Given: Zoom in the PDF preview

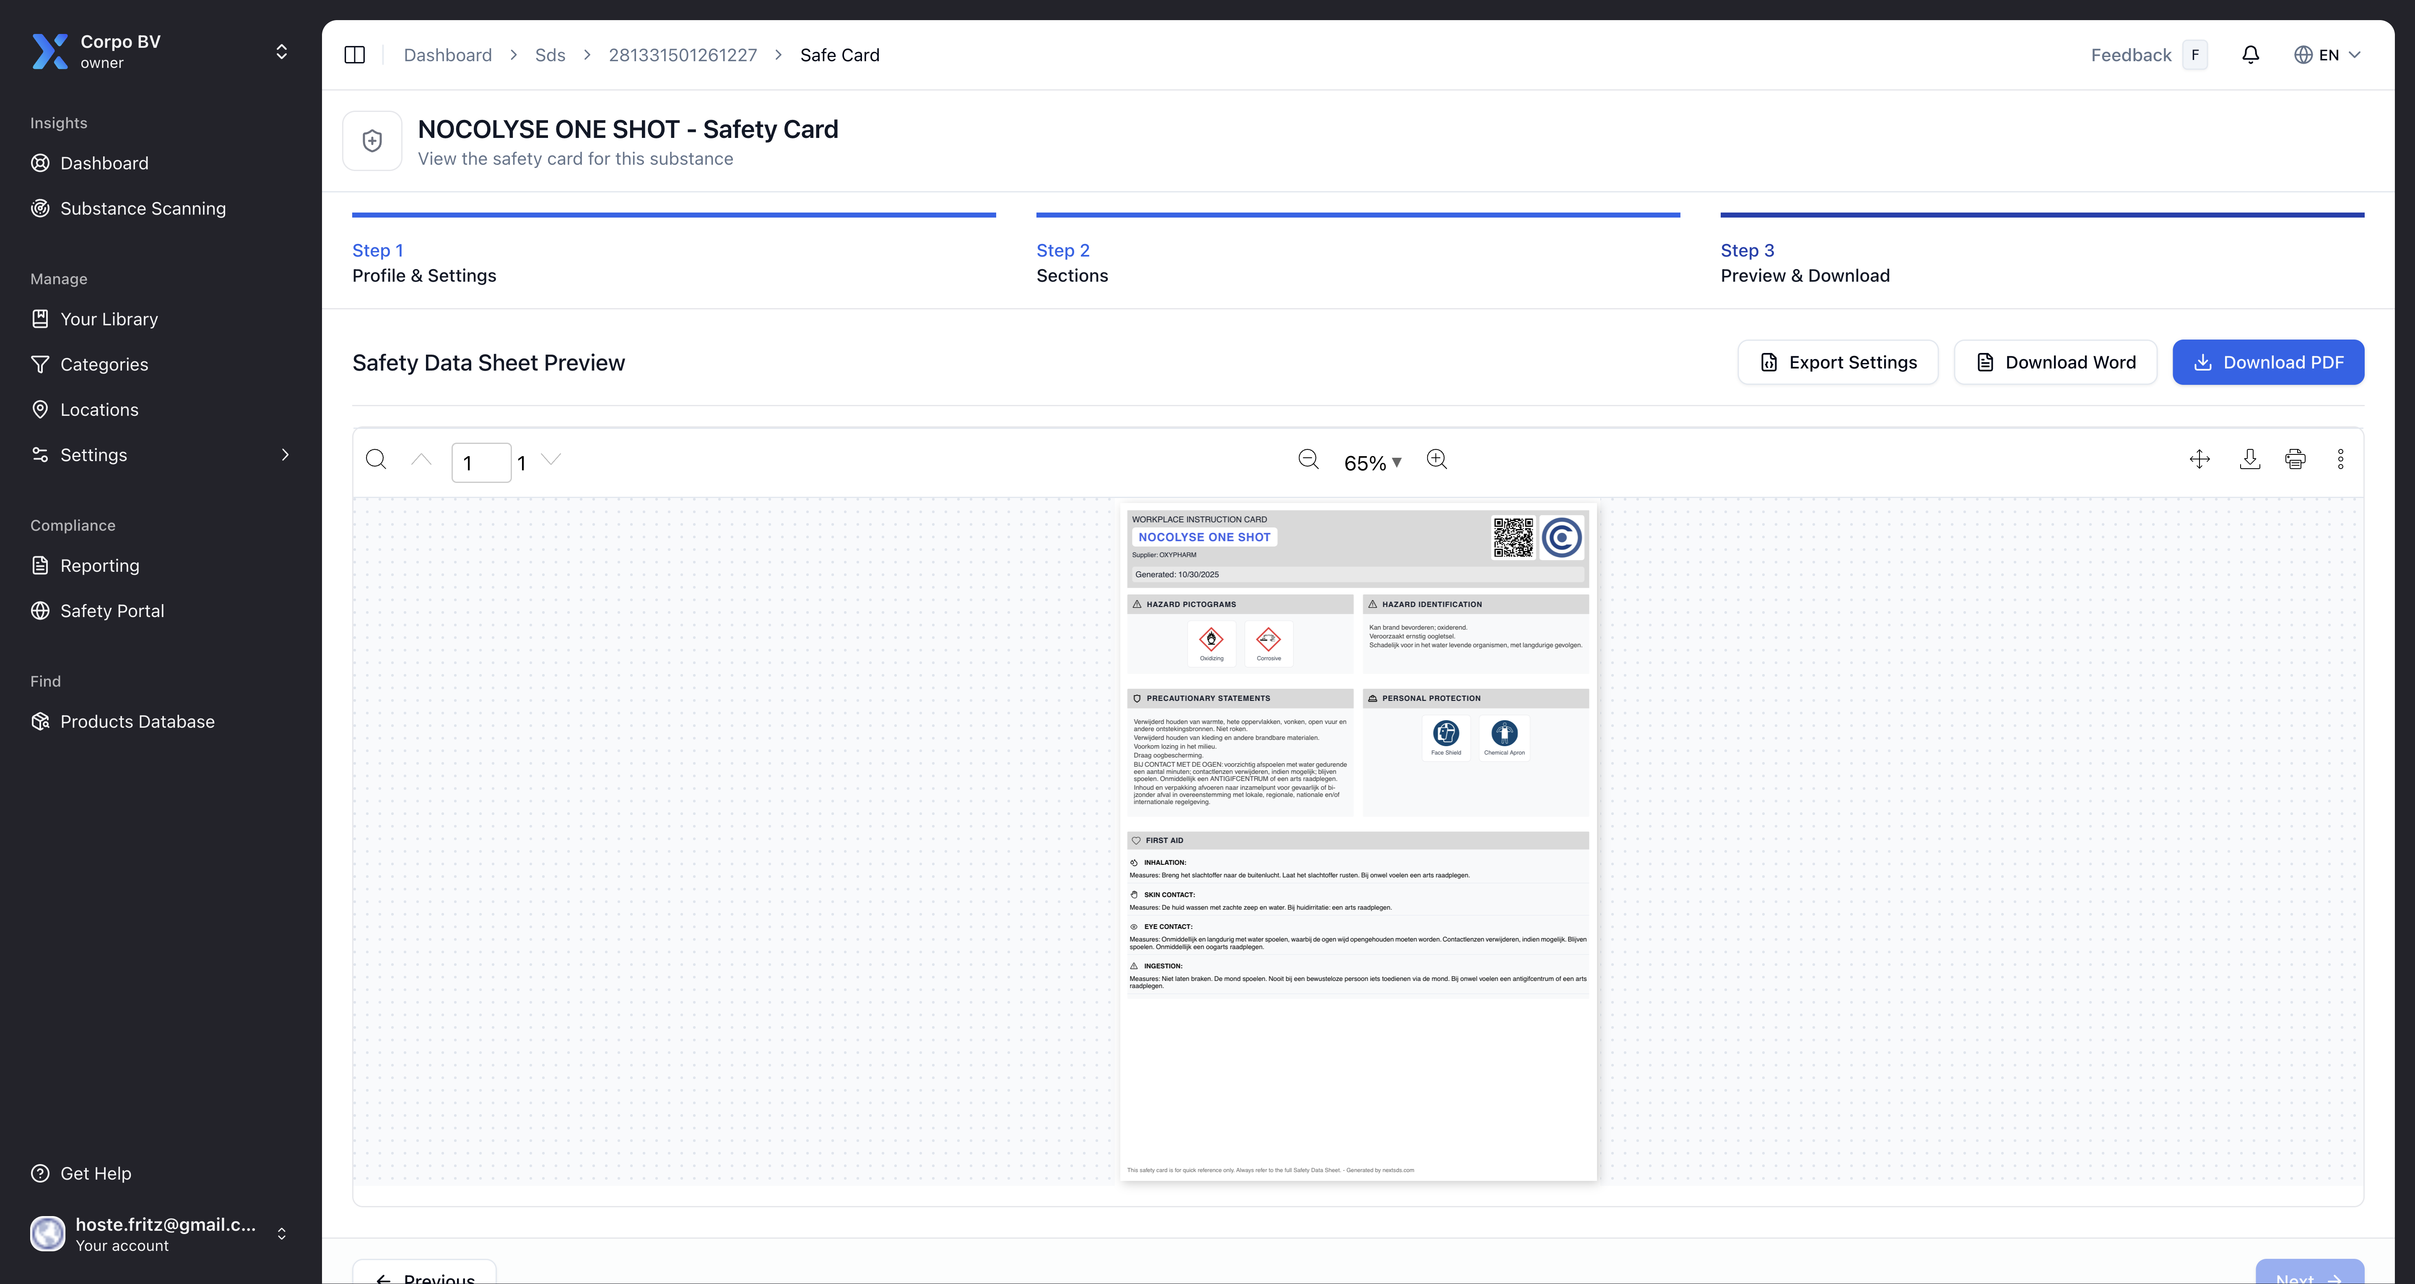Looking at the screenshot, I should point(1436,459).
